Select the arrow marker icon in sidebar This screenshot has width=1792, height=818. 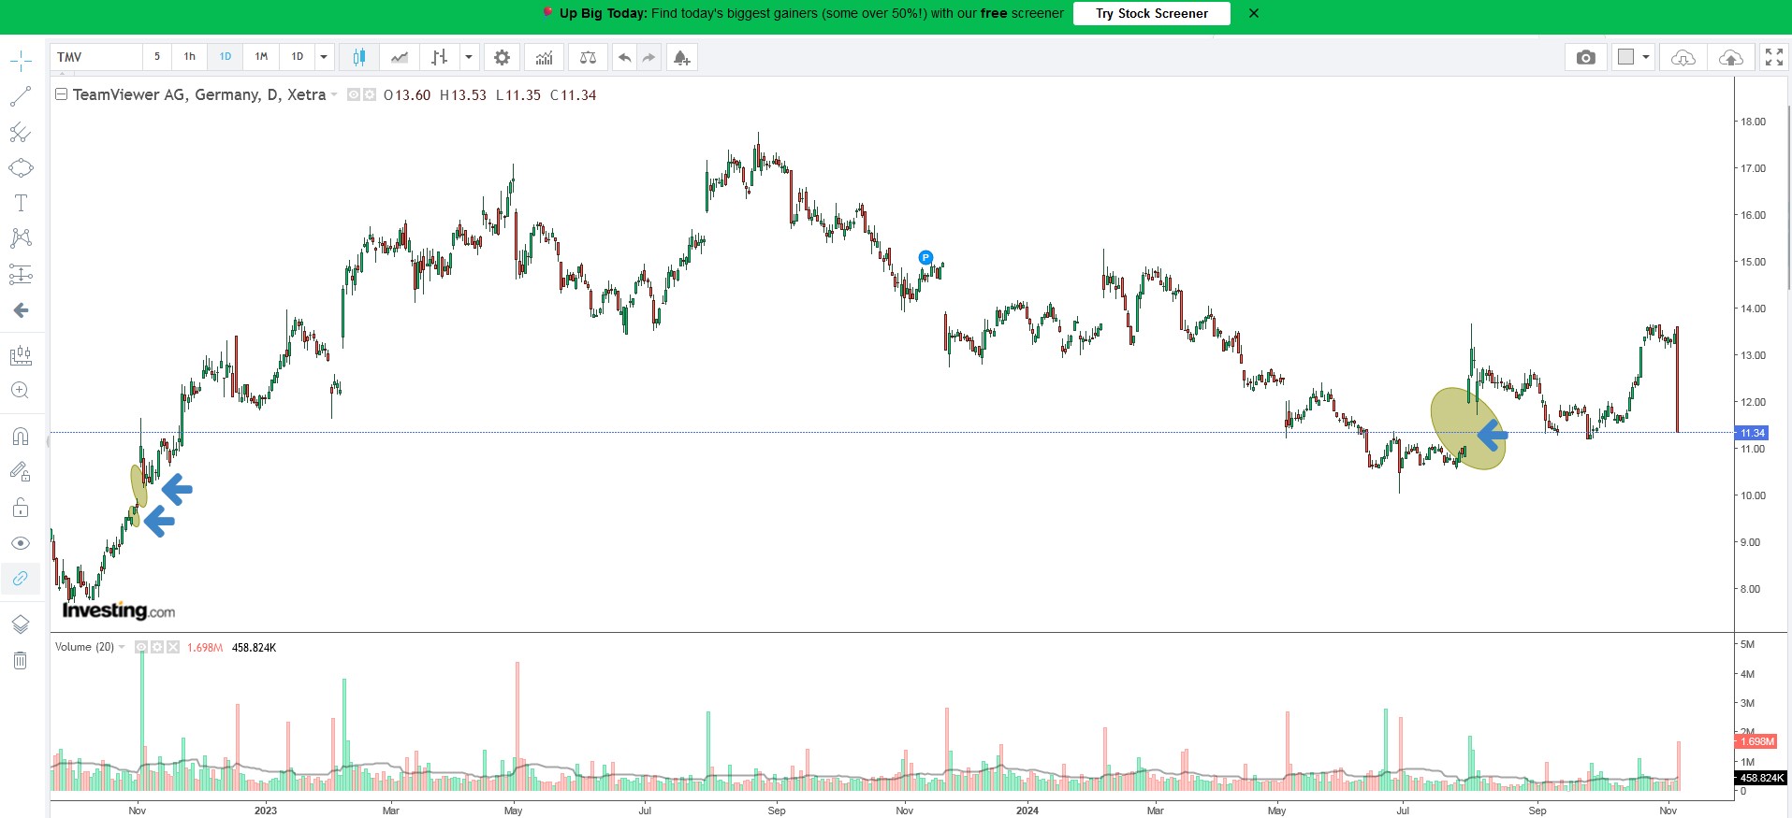click(x=21, y=310)
